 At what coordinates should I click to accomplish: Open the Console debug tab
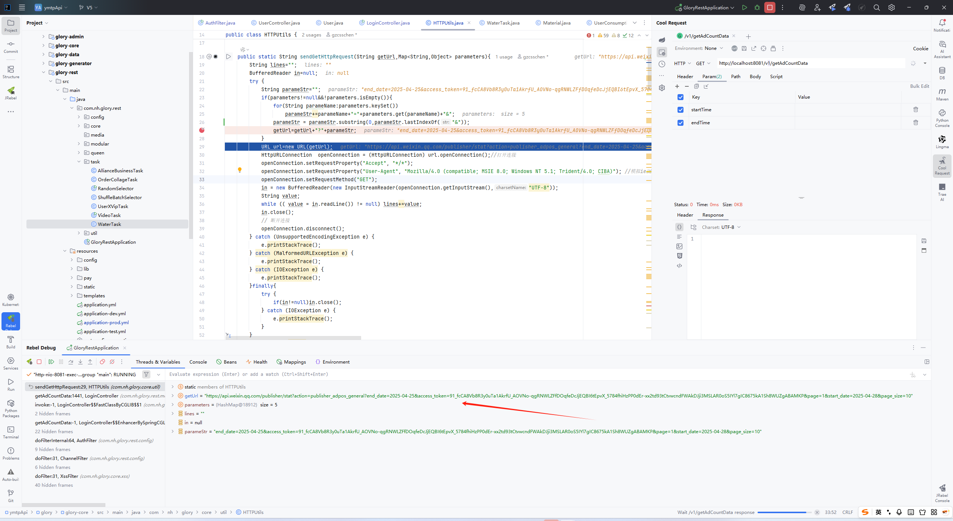point(198,362)
